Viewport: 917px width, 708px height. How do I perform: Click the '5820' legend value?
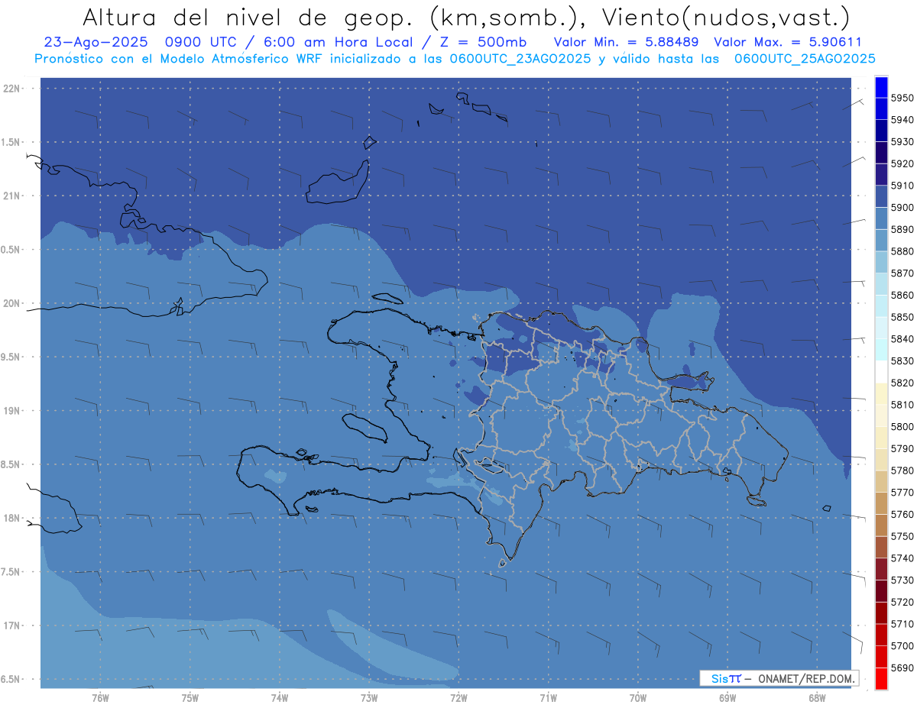click(902, 383)
